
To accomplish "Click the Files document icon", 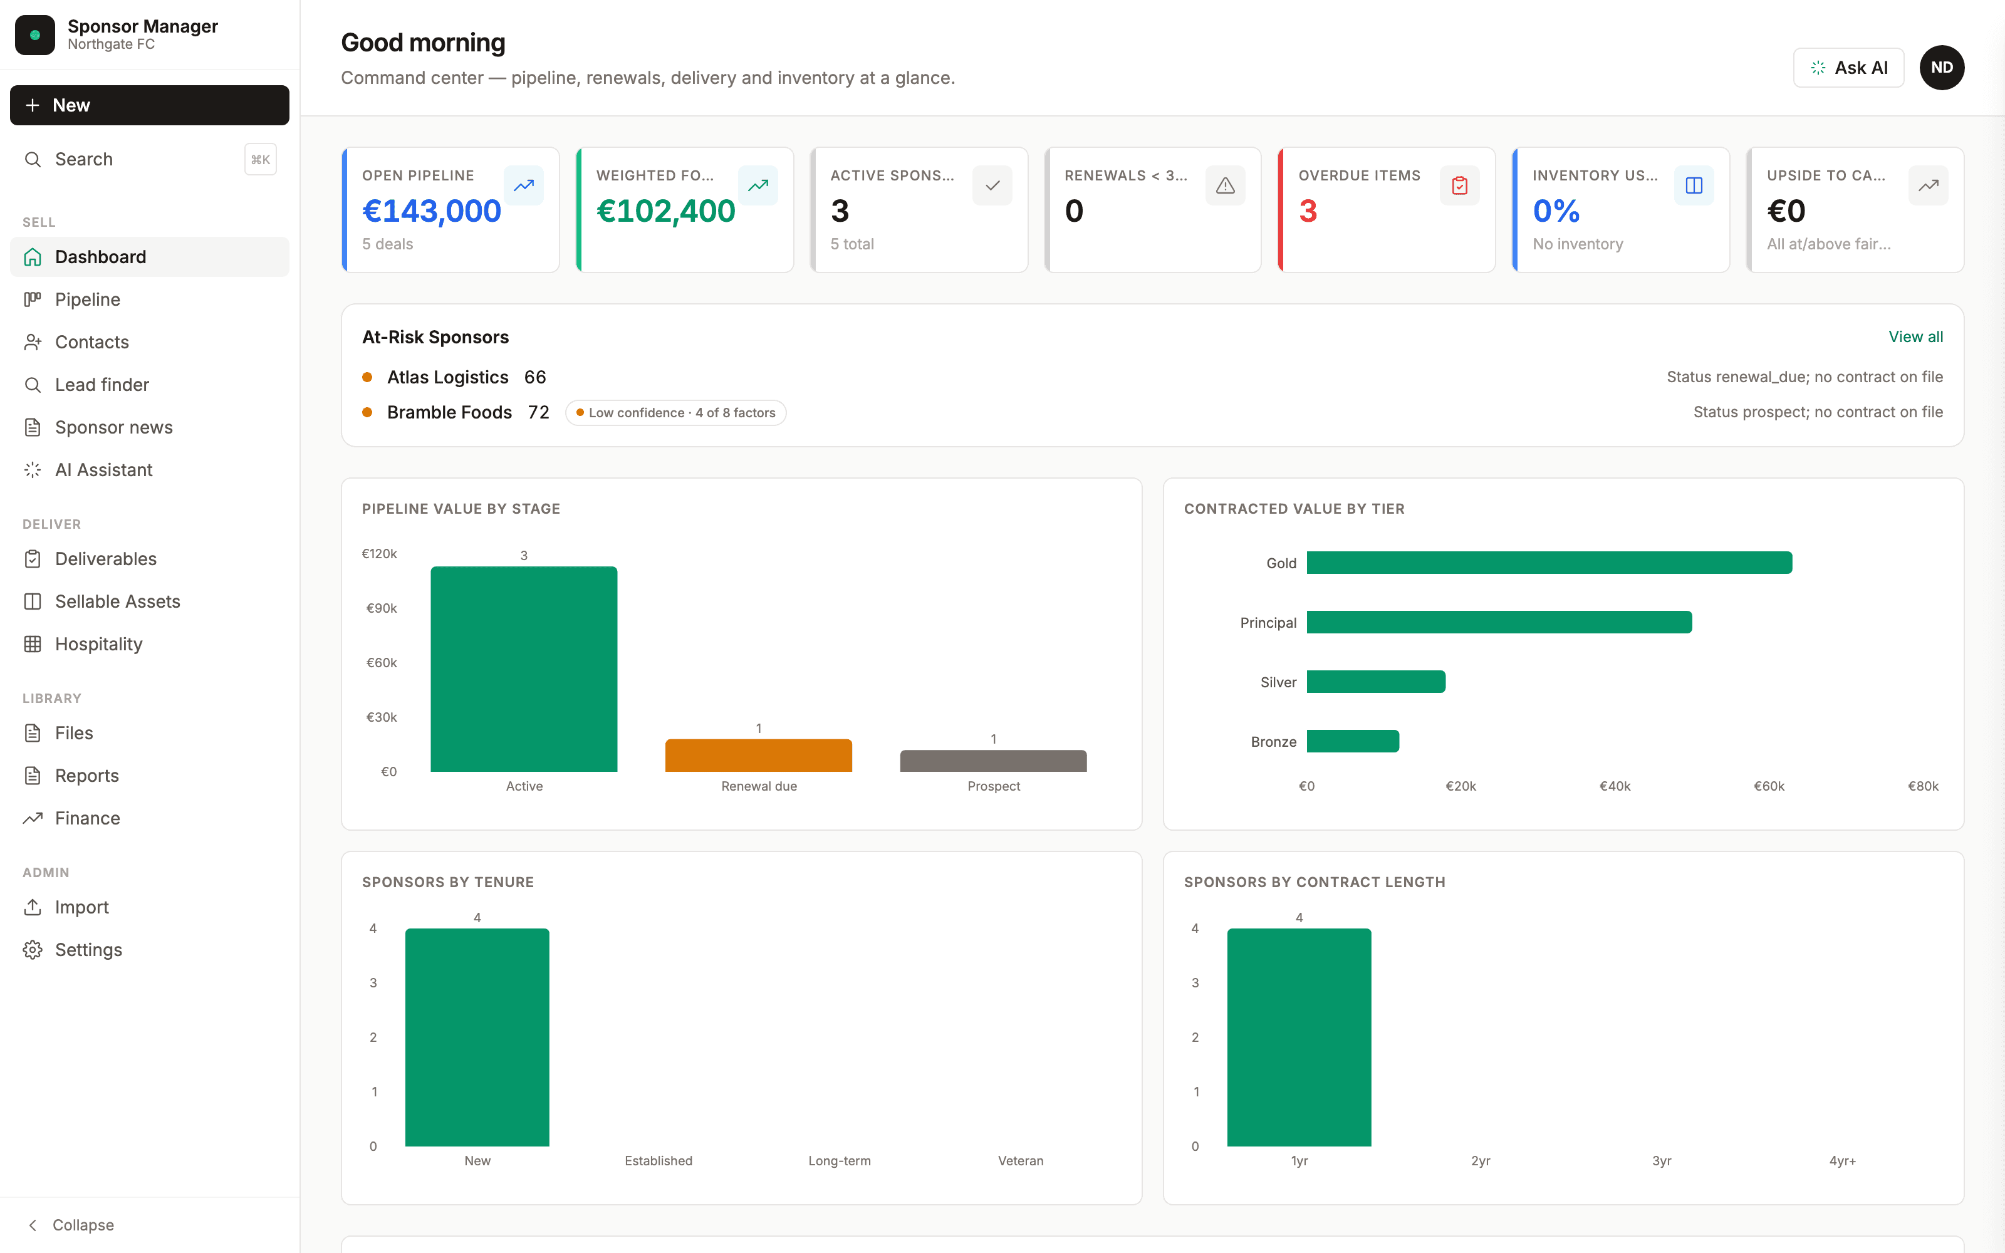I will click(x=33, y=734).
